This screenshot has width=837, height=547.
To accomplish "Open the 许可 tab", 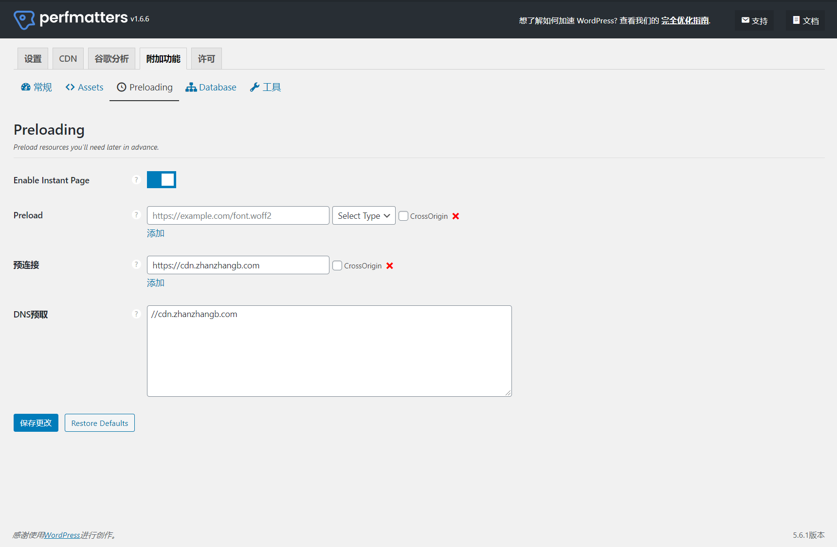I will click(206, 59).
